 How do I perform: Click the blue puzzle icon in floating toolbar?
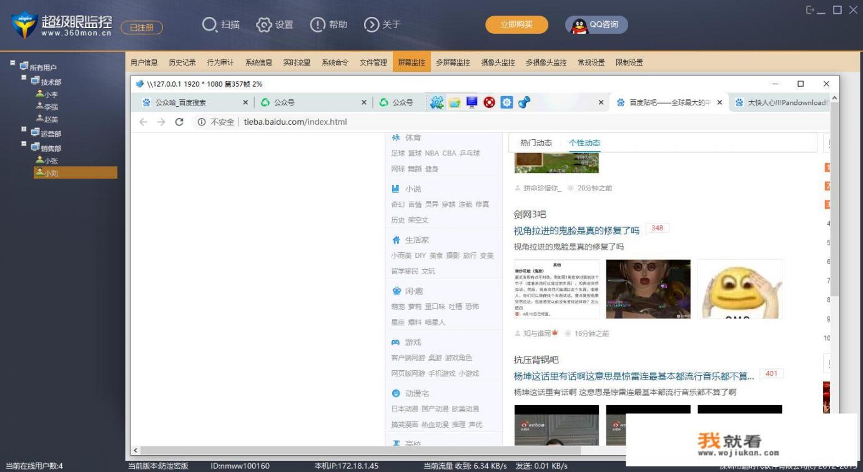[436, 102]
